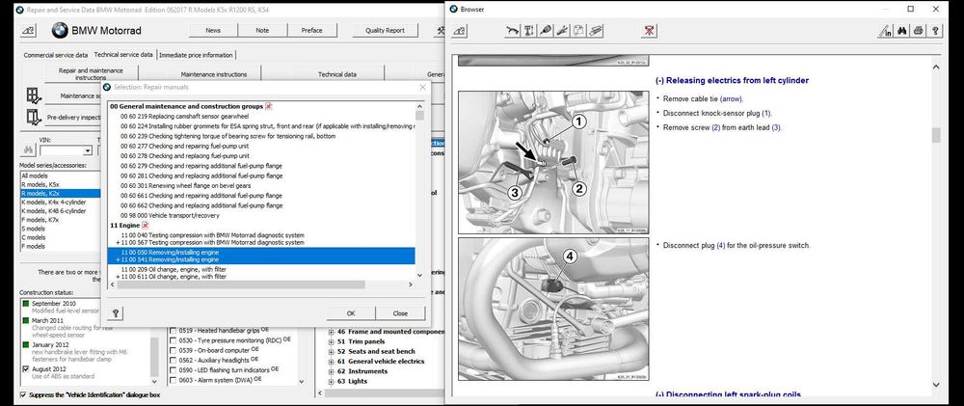Open the VIN dropdown list
Image resolution: width=964 pixels, height=406 pixels.
click(88, 150)
